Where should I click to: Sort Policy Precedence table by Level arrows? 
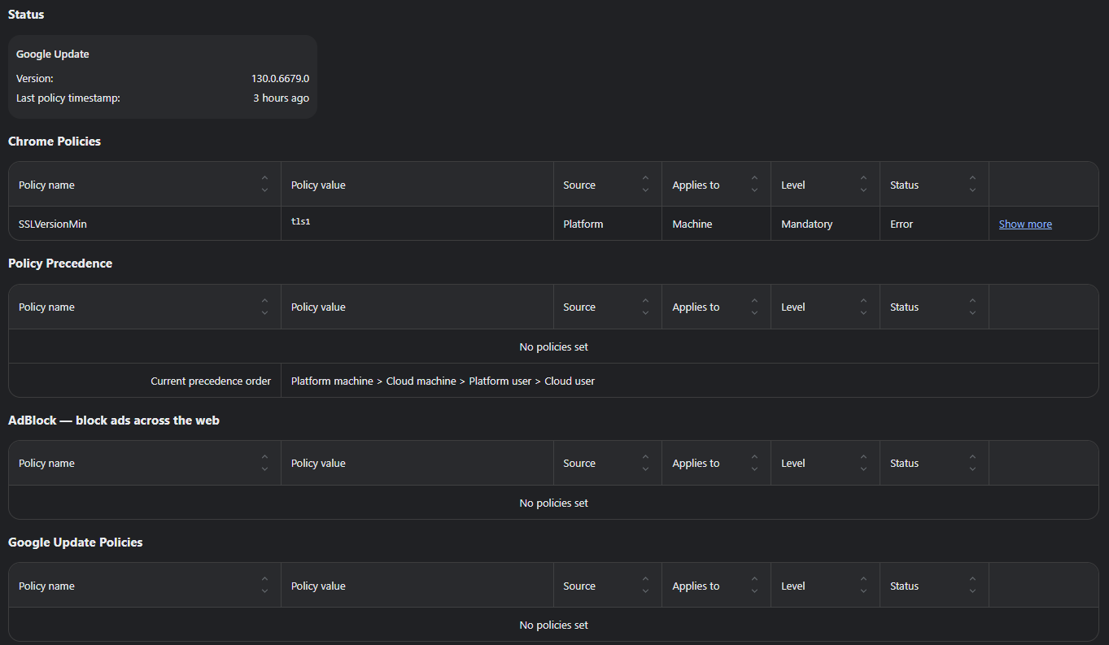863,307
